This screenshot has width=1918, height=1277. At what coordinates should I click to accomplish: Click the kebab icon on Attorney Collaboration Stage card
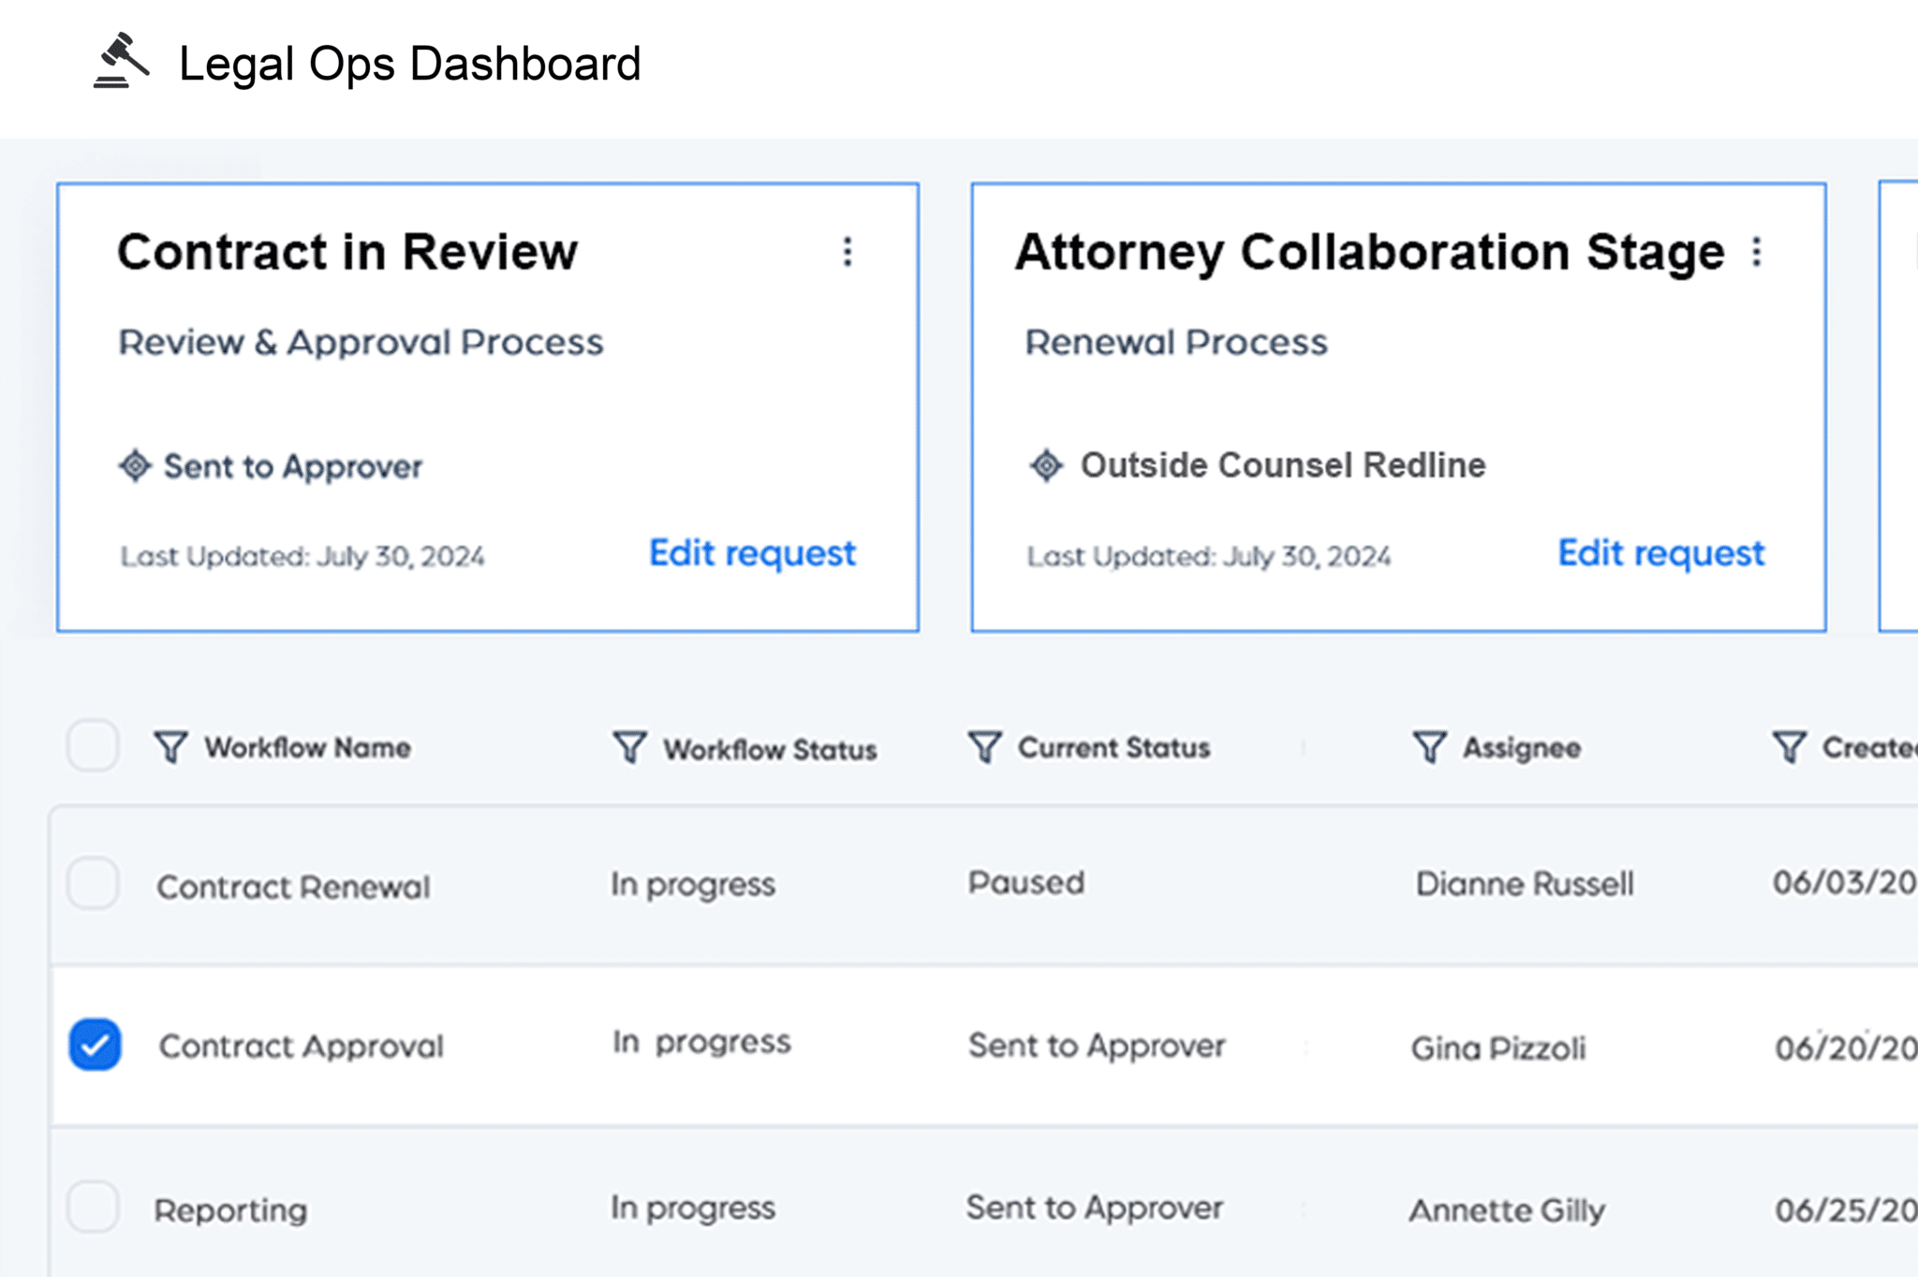[1757, 251]
